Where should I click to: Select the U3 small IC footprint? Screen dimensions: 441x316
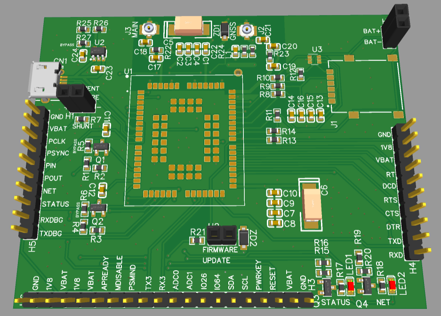coord(314,59)
